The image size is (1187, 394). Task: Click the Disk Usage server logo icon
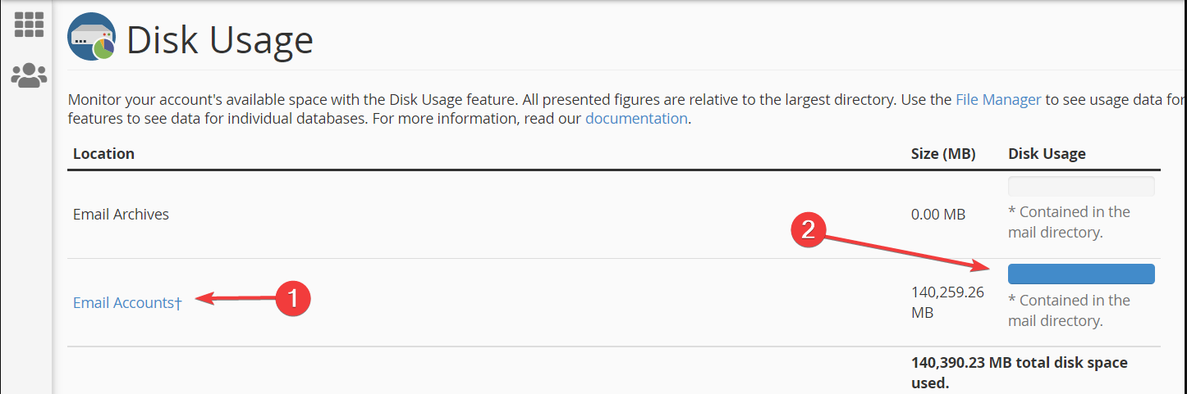92,37
